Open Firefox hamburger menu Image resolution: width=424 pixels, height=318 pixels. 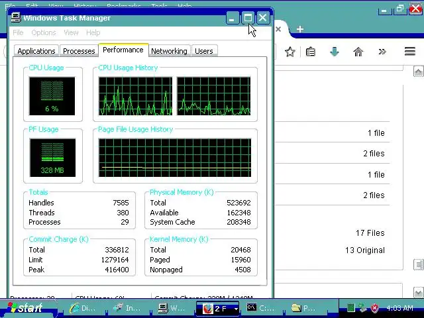coord(410,52)
